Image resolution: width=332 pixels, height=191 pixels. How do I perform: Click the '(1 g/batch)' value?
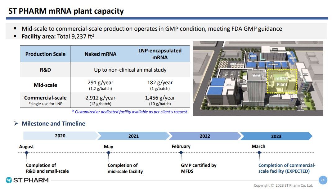[160, 89]
